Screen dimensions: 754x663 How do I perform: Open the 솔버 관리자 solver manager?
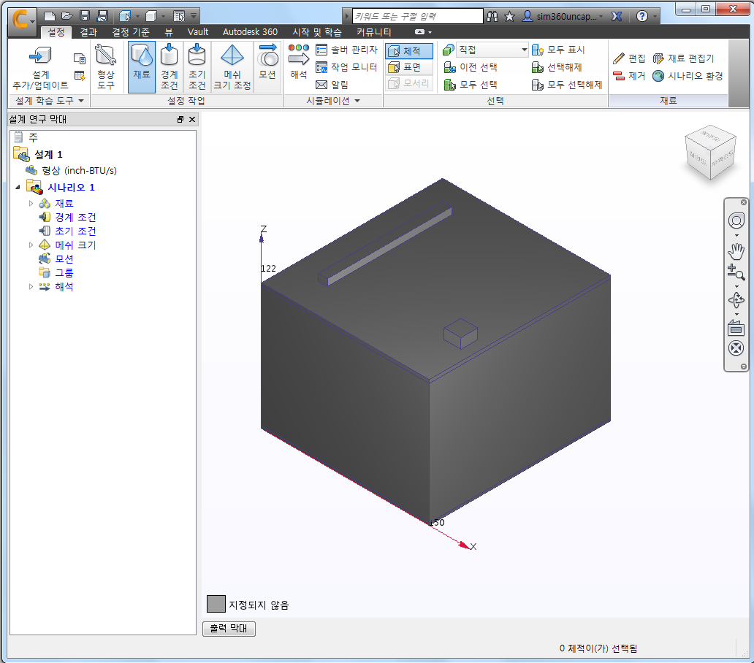[347, 50]
